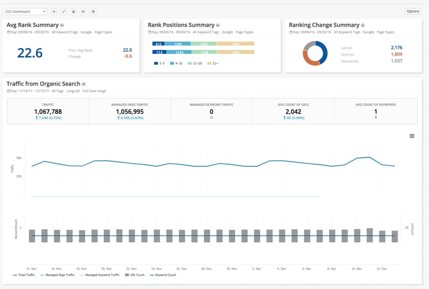Click the pencil edit dashboard icon
Image resolution: width=429 pixels, height=289 pixels.
click(64, 11)
